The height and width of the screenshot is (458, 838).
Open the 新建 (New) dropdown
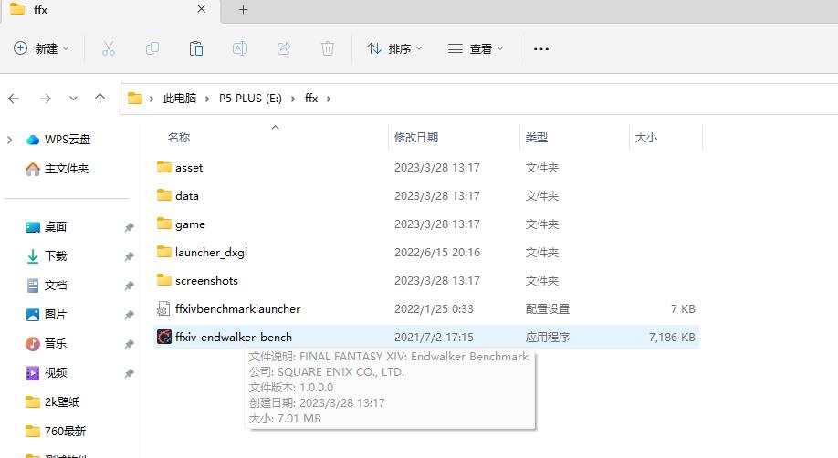click(x=41, y=48)
